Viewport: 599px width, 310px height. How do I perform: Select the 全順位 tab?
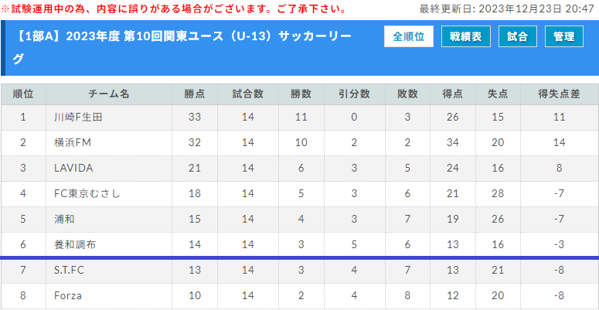[408, 37]
